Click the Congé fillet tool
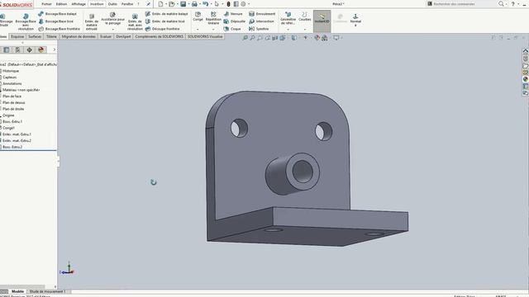 (x=198, y=16)
